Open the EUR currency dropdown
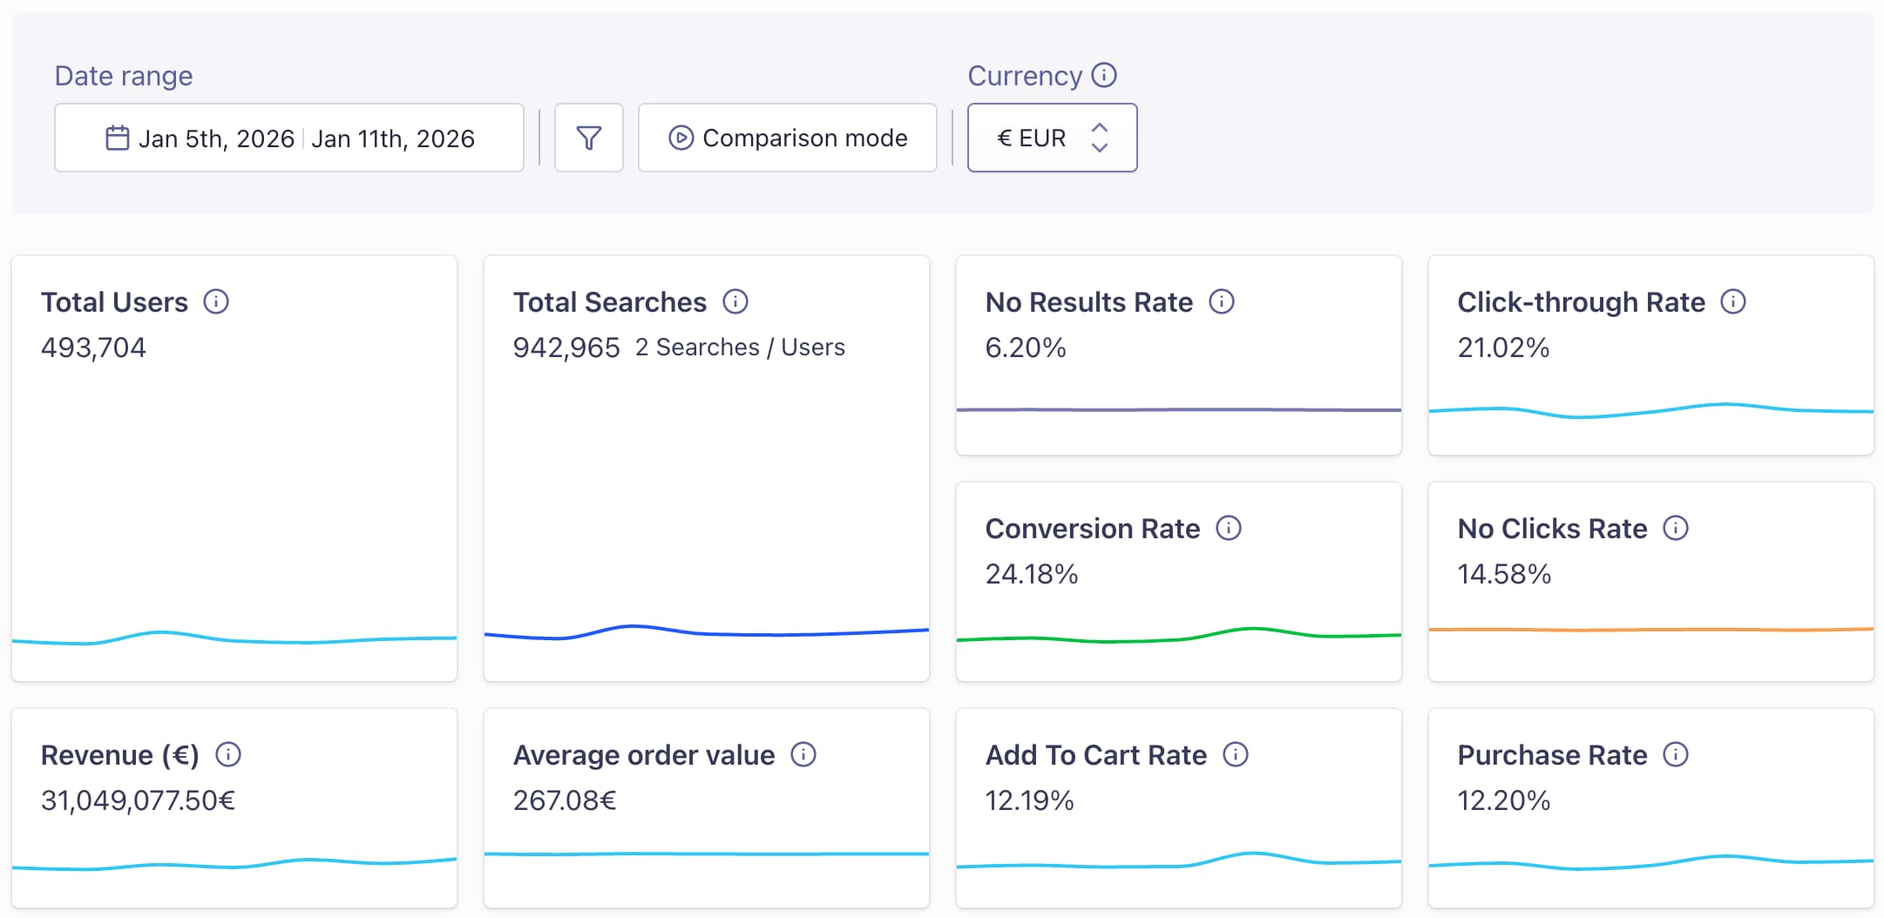Screen dimensions: 1884x918 point(1052,137)
